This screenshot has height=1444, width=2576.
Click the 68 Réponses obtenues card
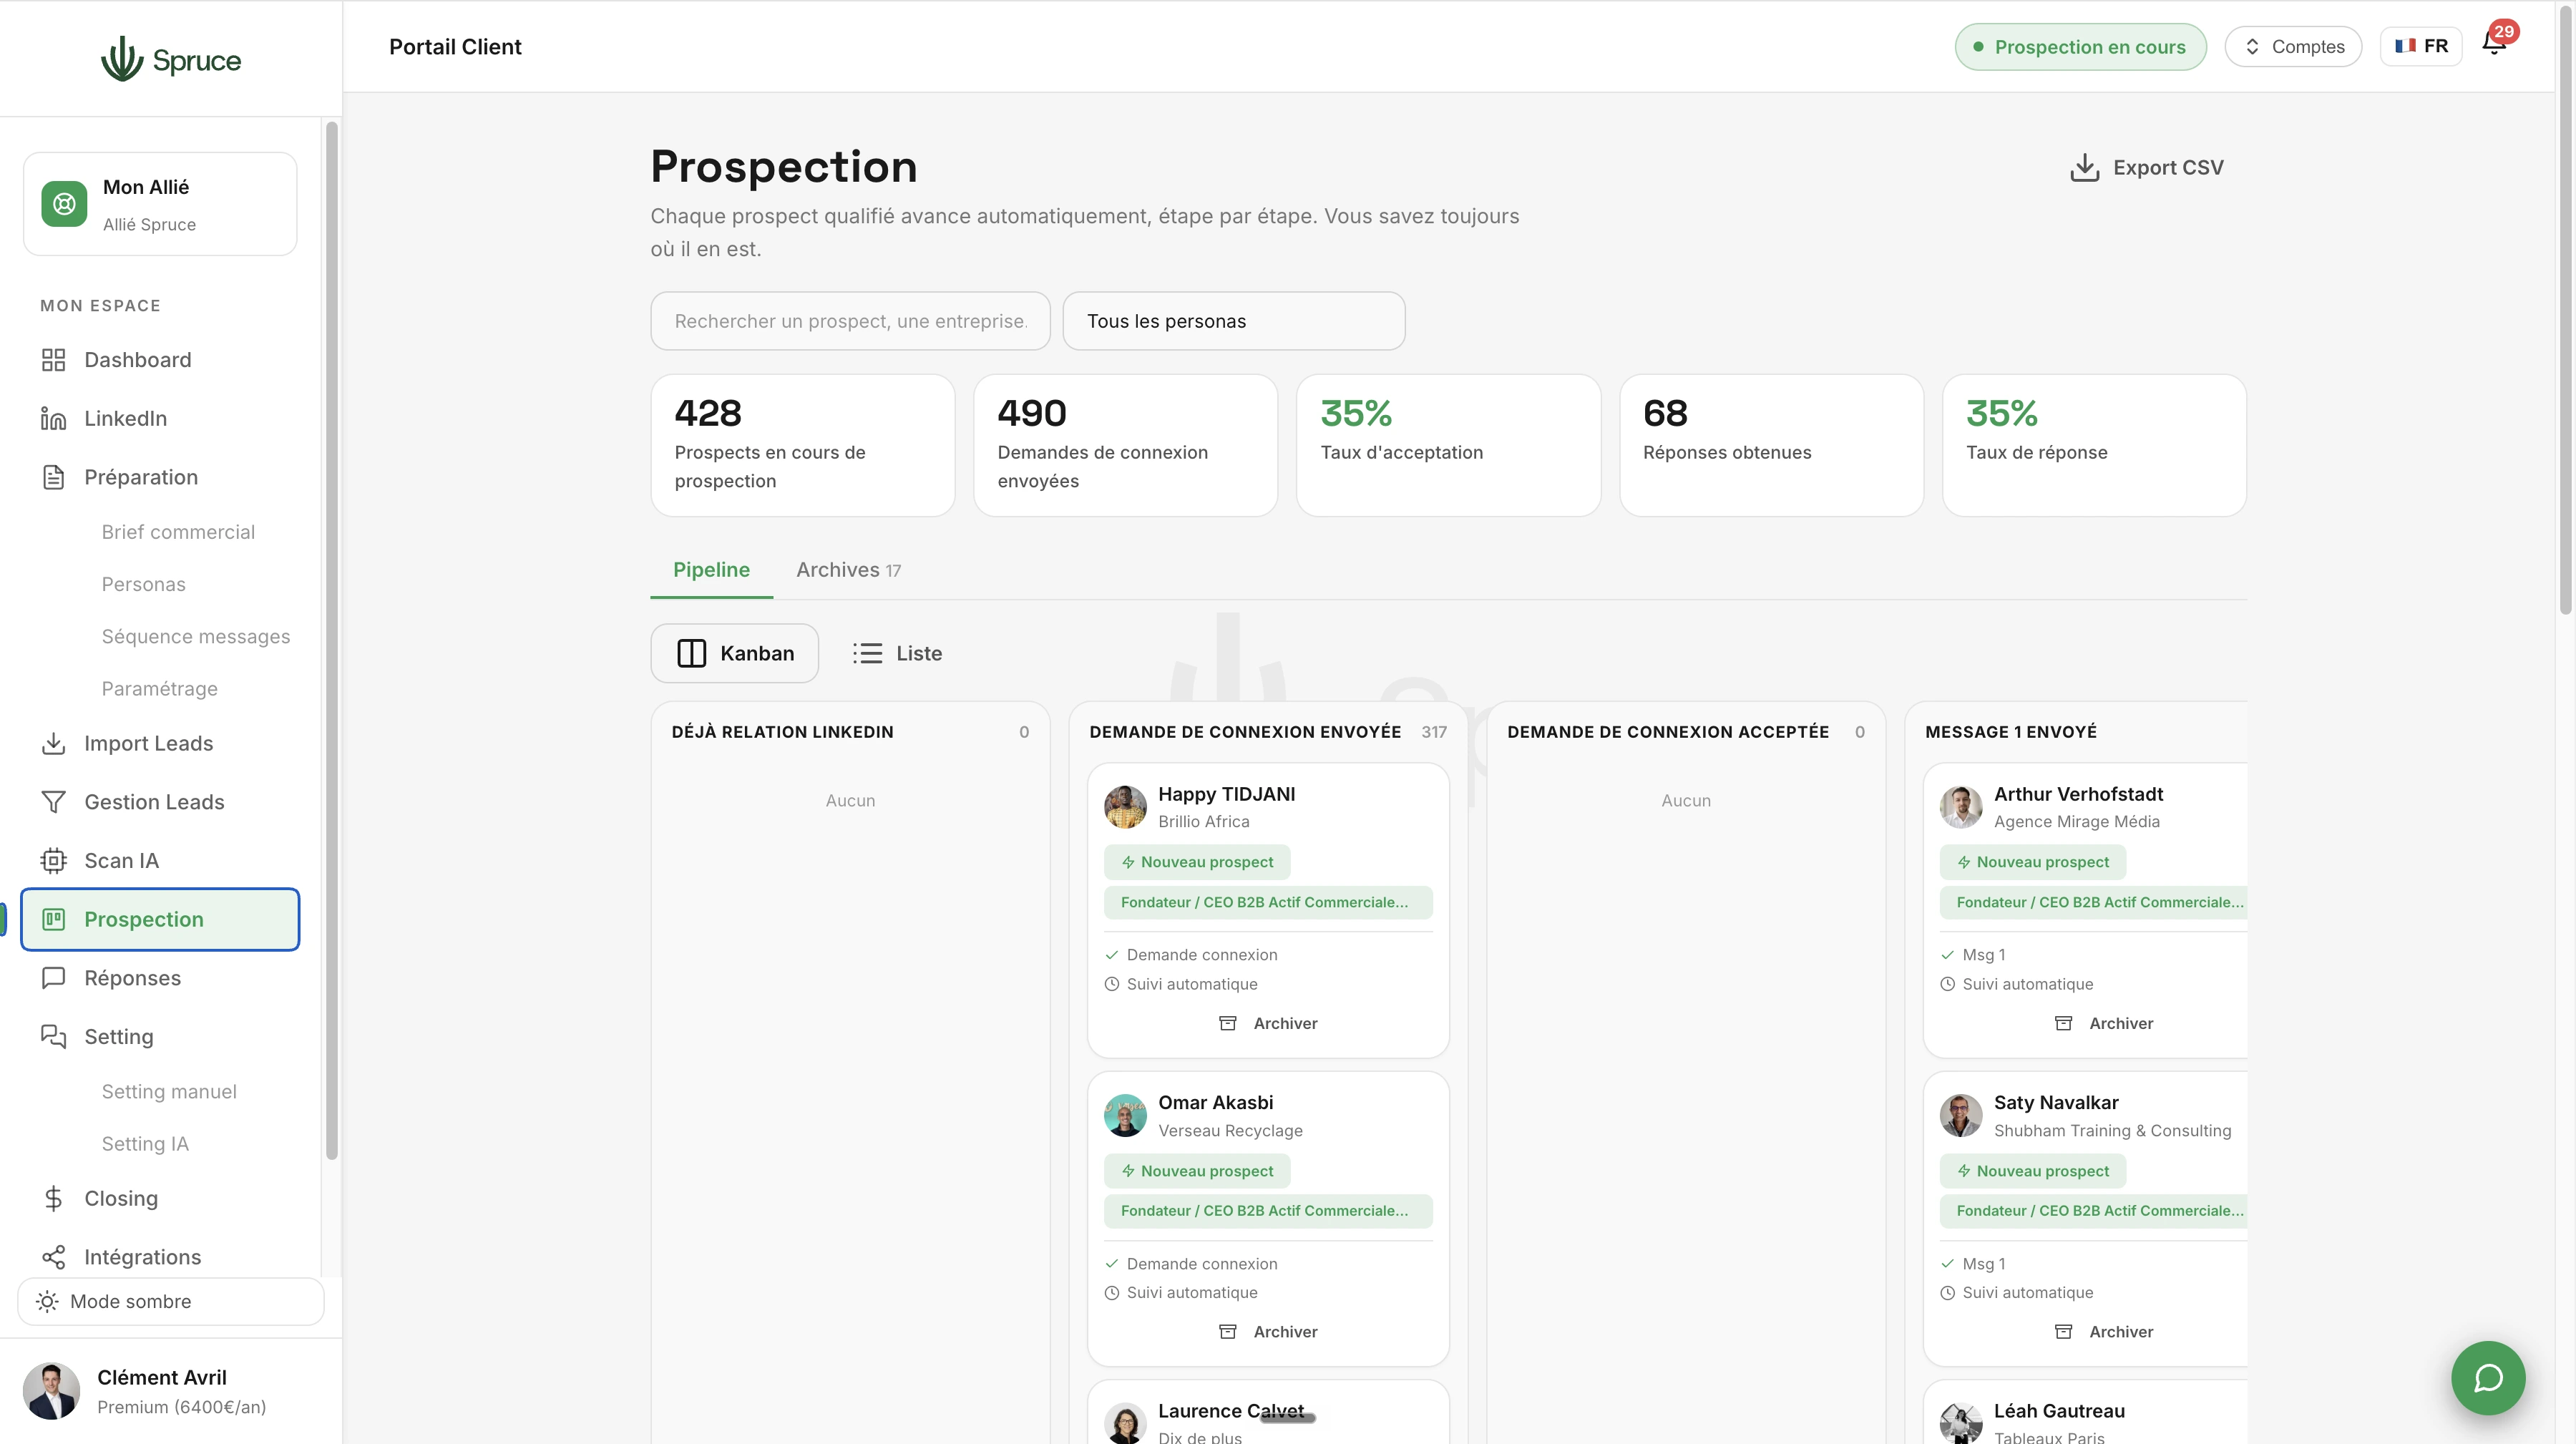[1772, 445]
